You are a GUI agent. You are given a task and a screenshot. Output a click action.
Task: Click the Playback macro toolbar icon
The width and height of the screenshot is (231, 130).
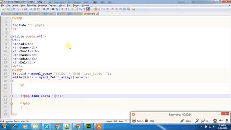(121, 9)
